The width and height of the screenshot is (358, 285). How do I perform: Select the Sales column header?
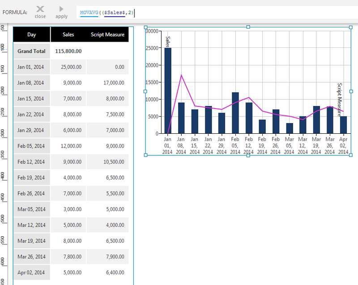67,34
